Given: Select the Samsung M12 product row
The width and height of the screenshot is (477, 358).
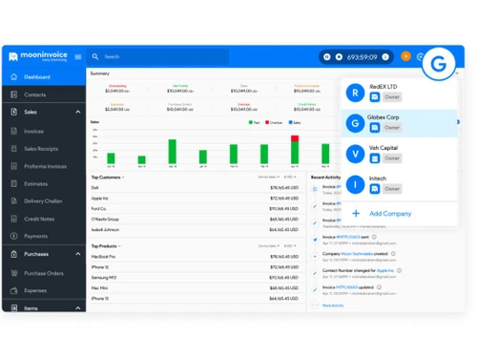Looking at the screenshot, I should 195,278.
